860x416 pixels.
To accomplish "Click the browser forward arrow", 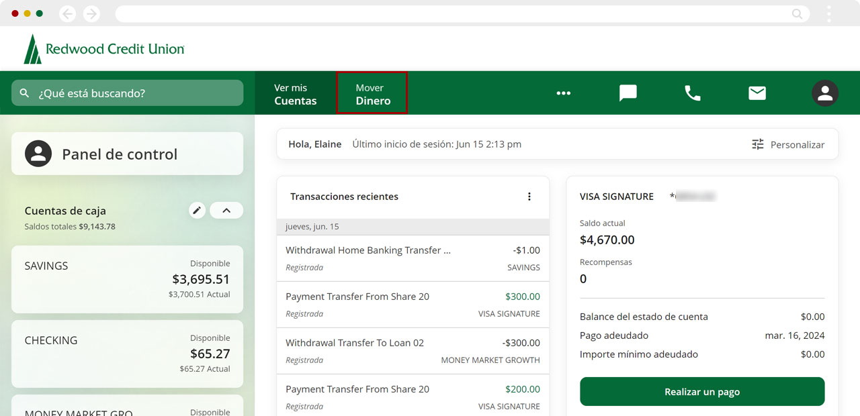I will [x=91, y=13].
